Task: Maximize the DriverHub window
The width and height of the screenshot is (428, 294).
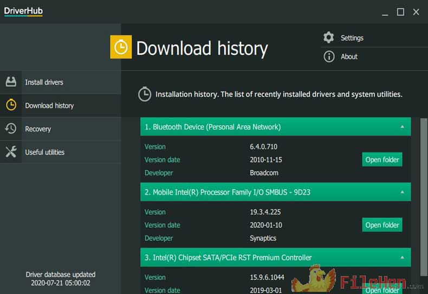Action: [x=400, y=12]
